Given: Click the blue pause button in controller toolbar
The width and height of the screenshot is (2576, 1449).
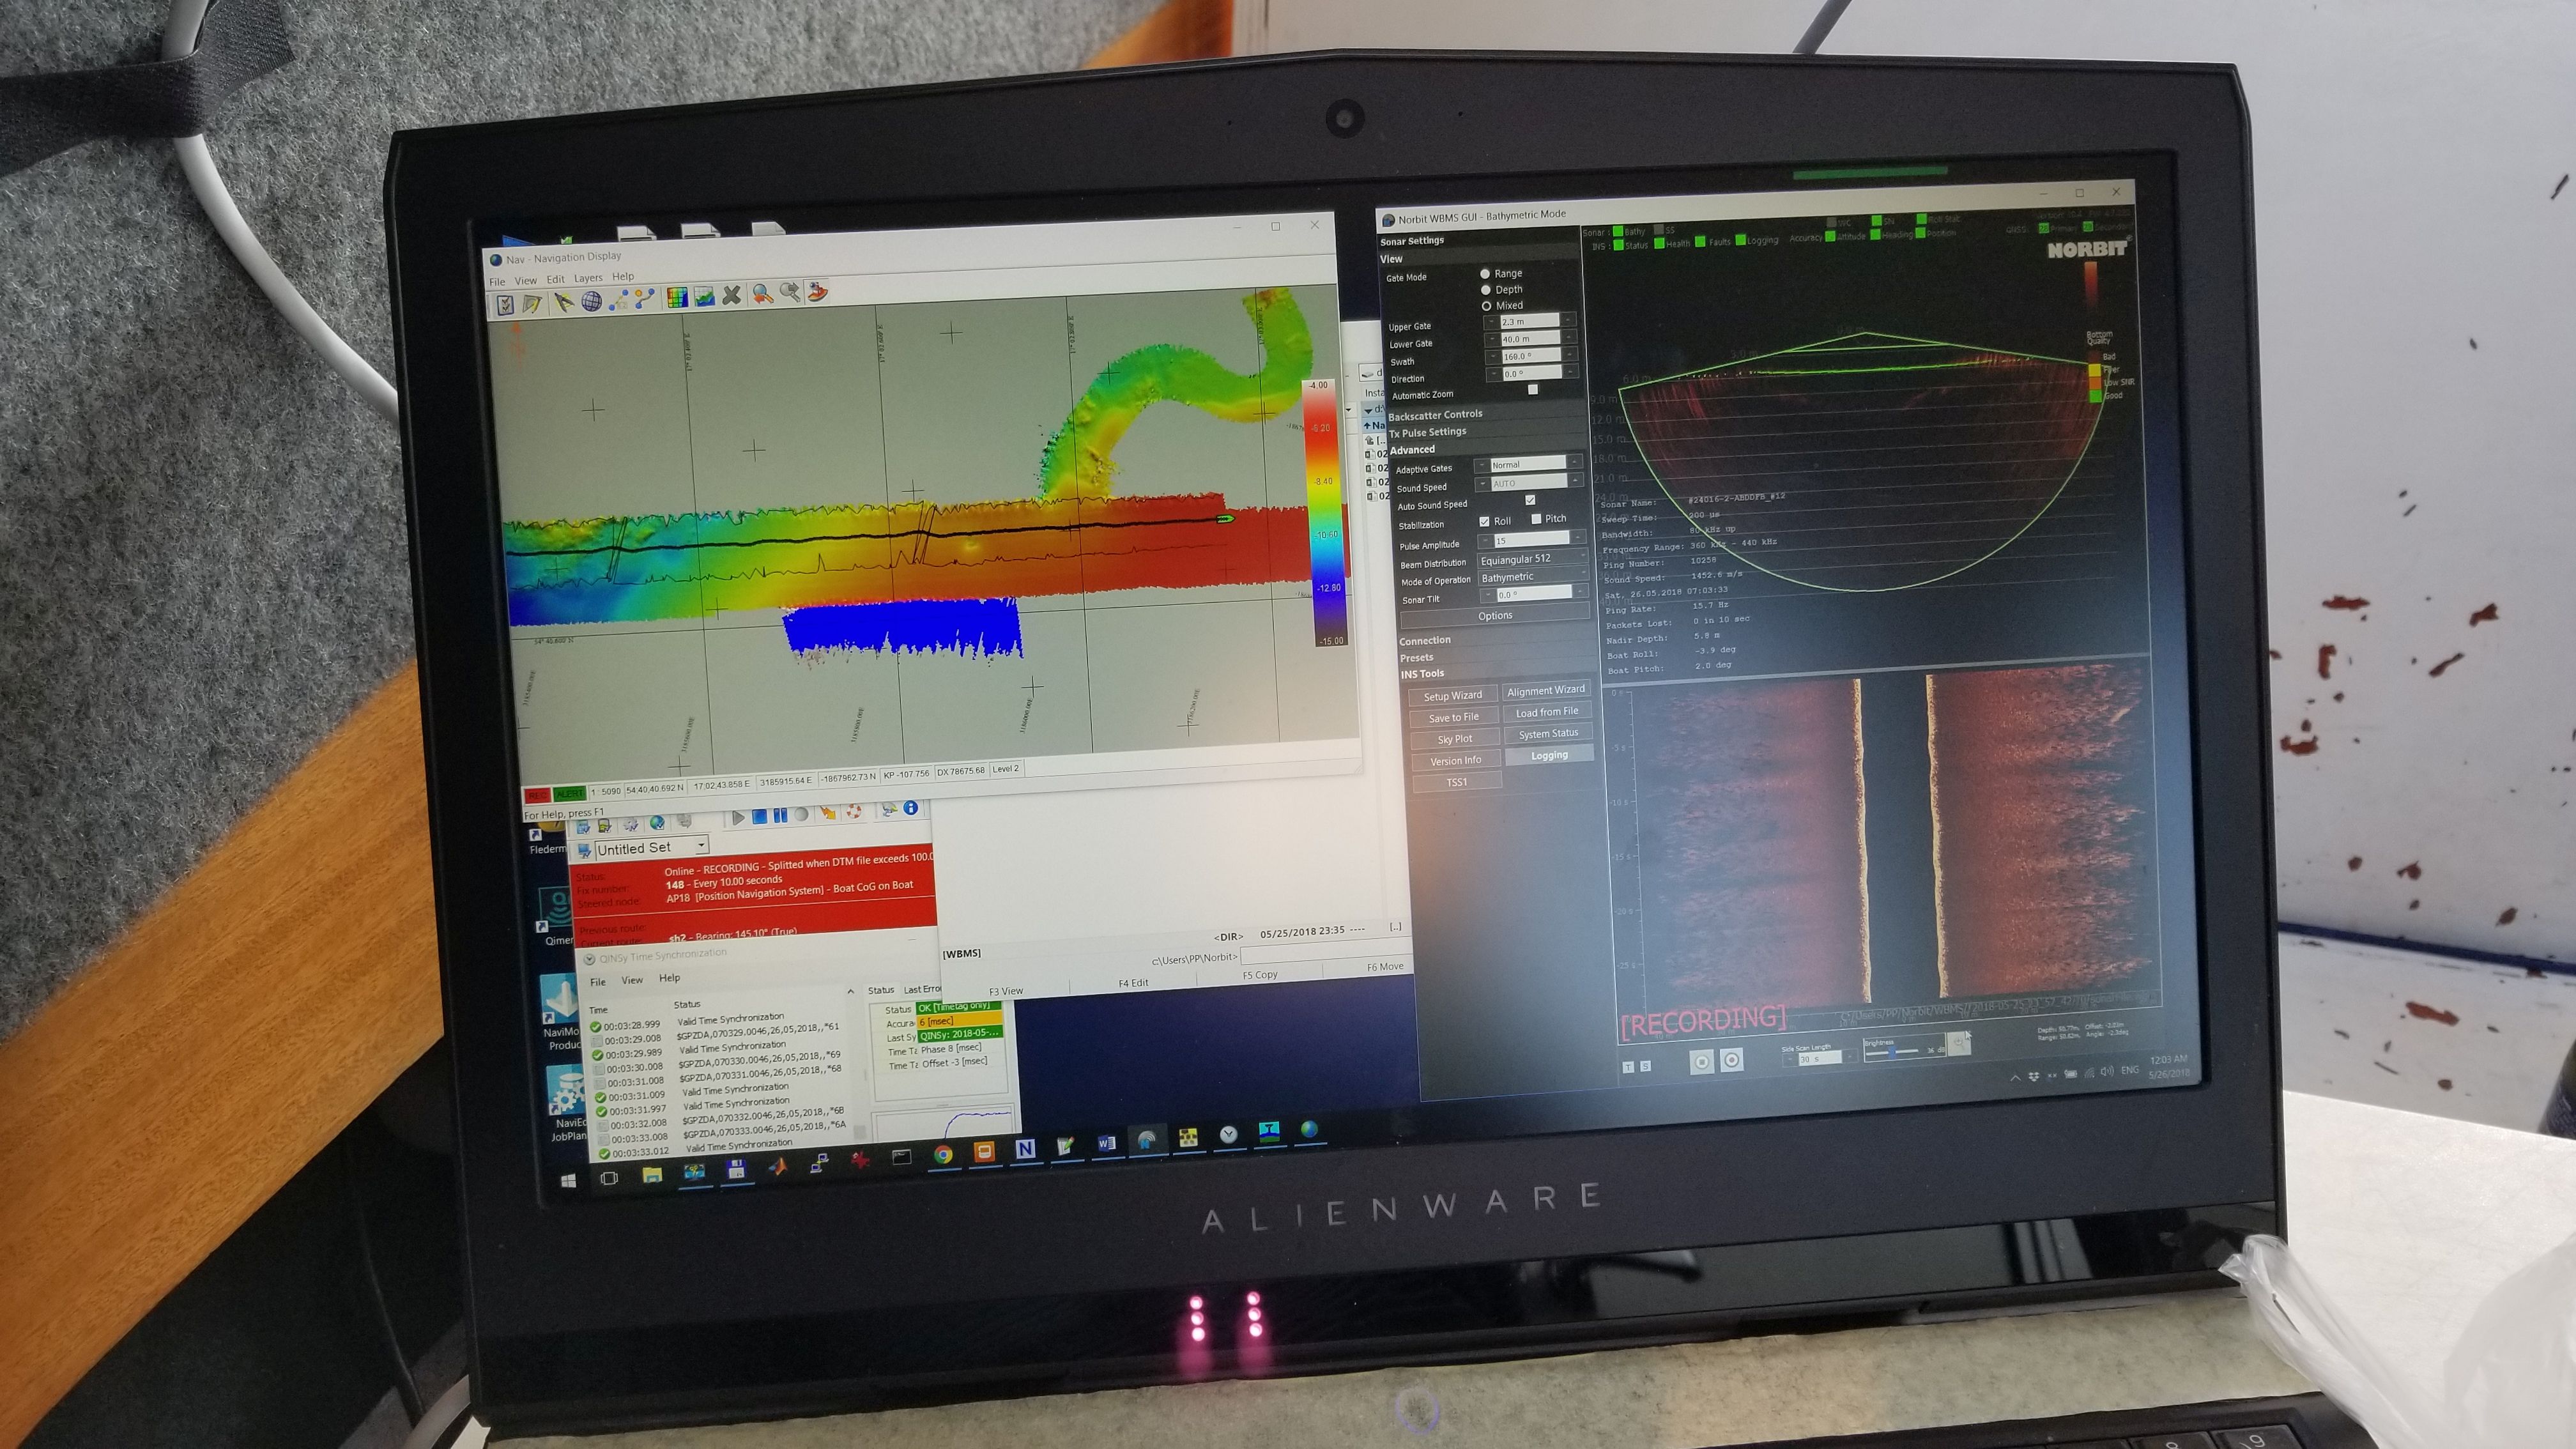Looking at the screenshot, I should click(780, 815).
